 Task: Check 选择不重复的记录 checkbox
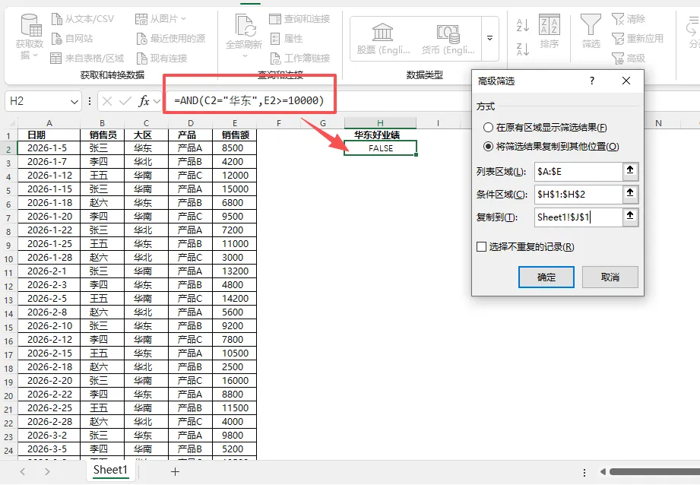(481, 247)
